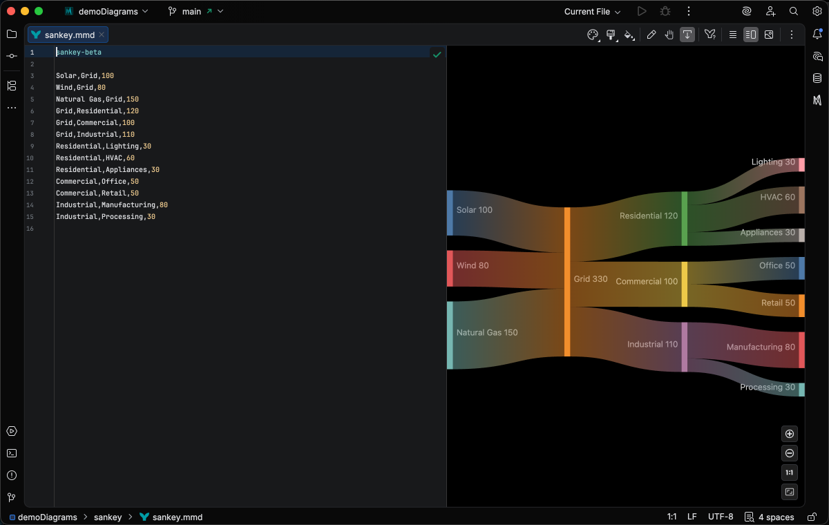The image size is (829, 525).
Task: Reset diagram zoom with the 1:1 button
Action: (789, 472)
